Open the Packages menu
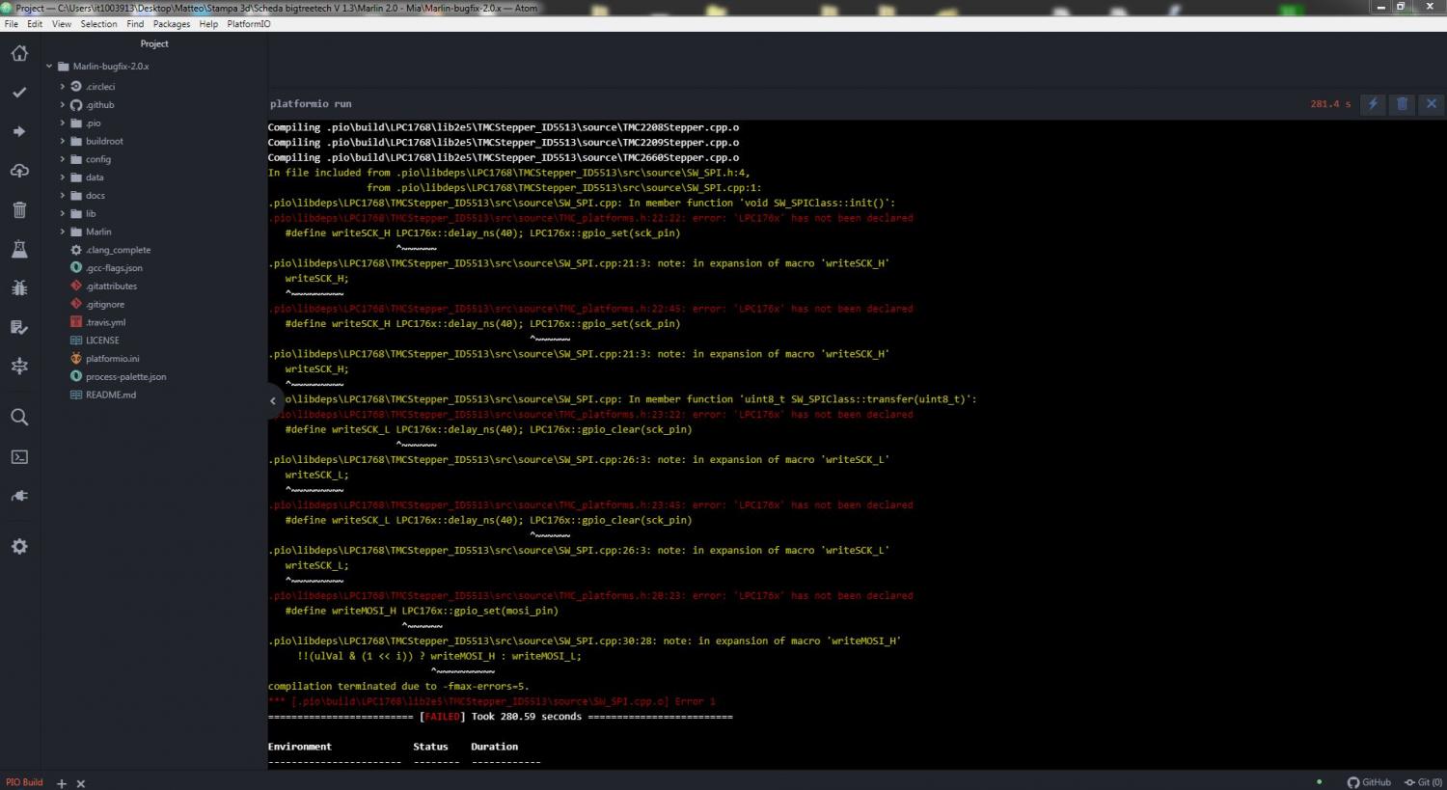The height and width of the screenshot is (790, 1447). [x=172, y=24]
